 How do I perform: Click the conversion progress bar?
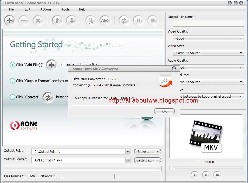click(83, 168)
